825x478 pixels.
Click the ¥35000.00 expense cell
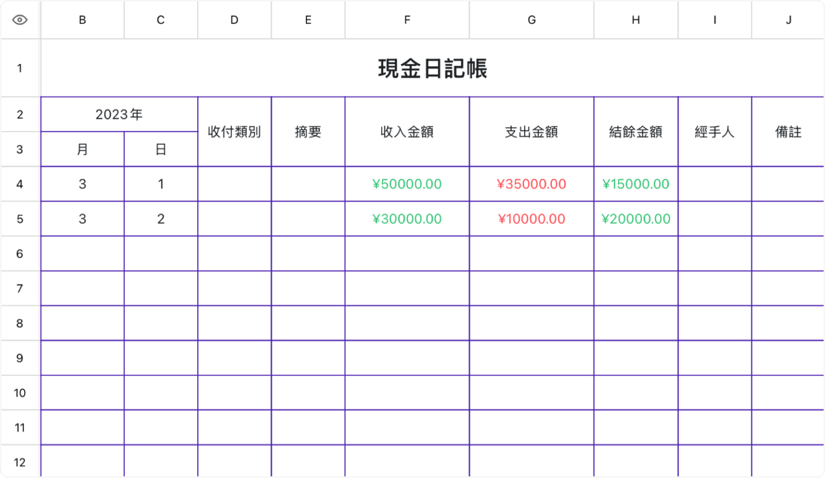(532, 184)
